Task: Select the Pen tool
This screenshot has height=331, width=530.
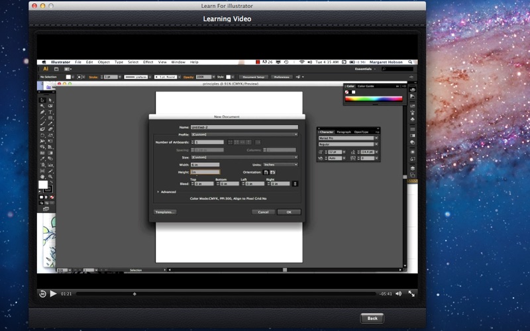Action: [x=42, y=112]
